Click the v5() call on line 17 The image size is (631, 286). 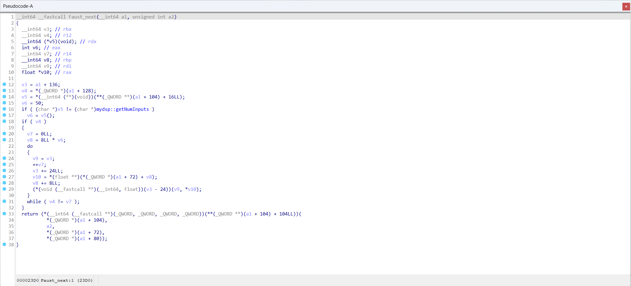pyautogui.click(x=46, y=115)
